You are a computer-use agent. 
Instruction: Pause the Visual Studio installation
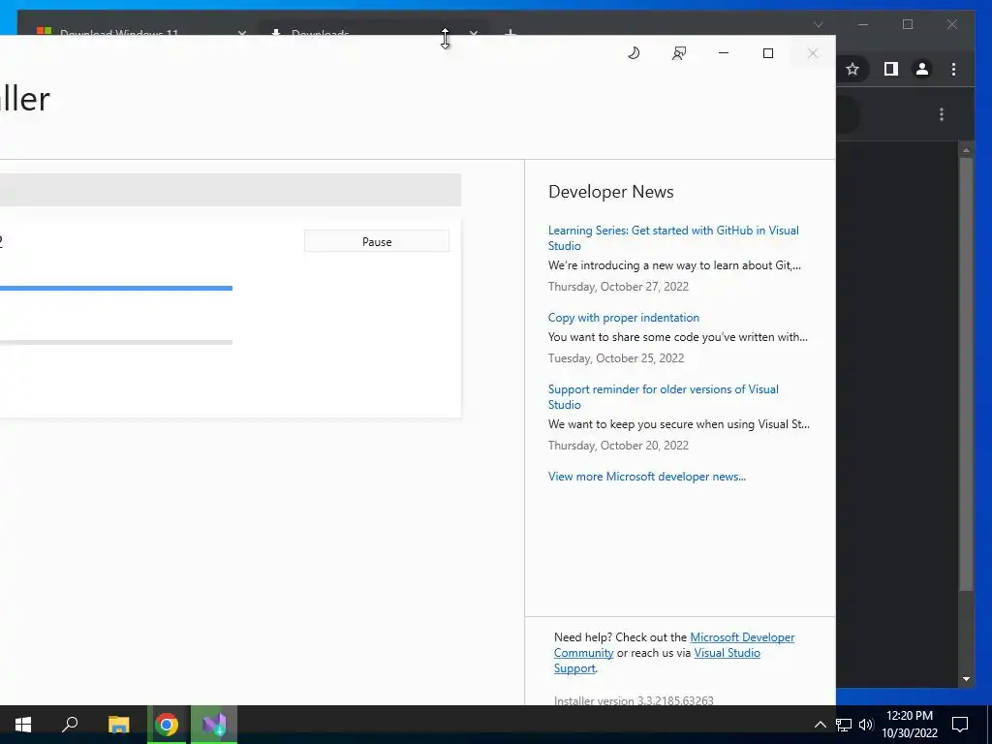(377, 241)
